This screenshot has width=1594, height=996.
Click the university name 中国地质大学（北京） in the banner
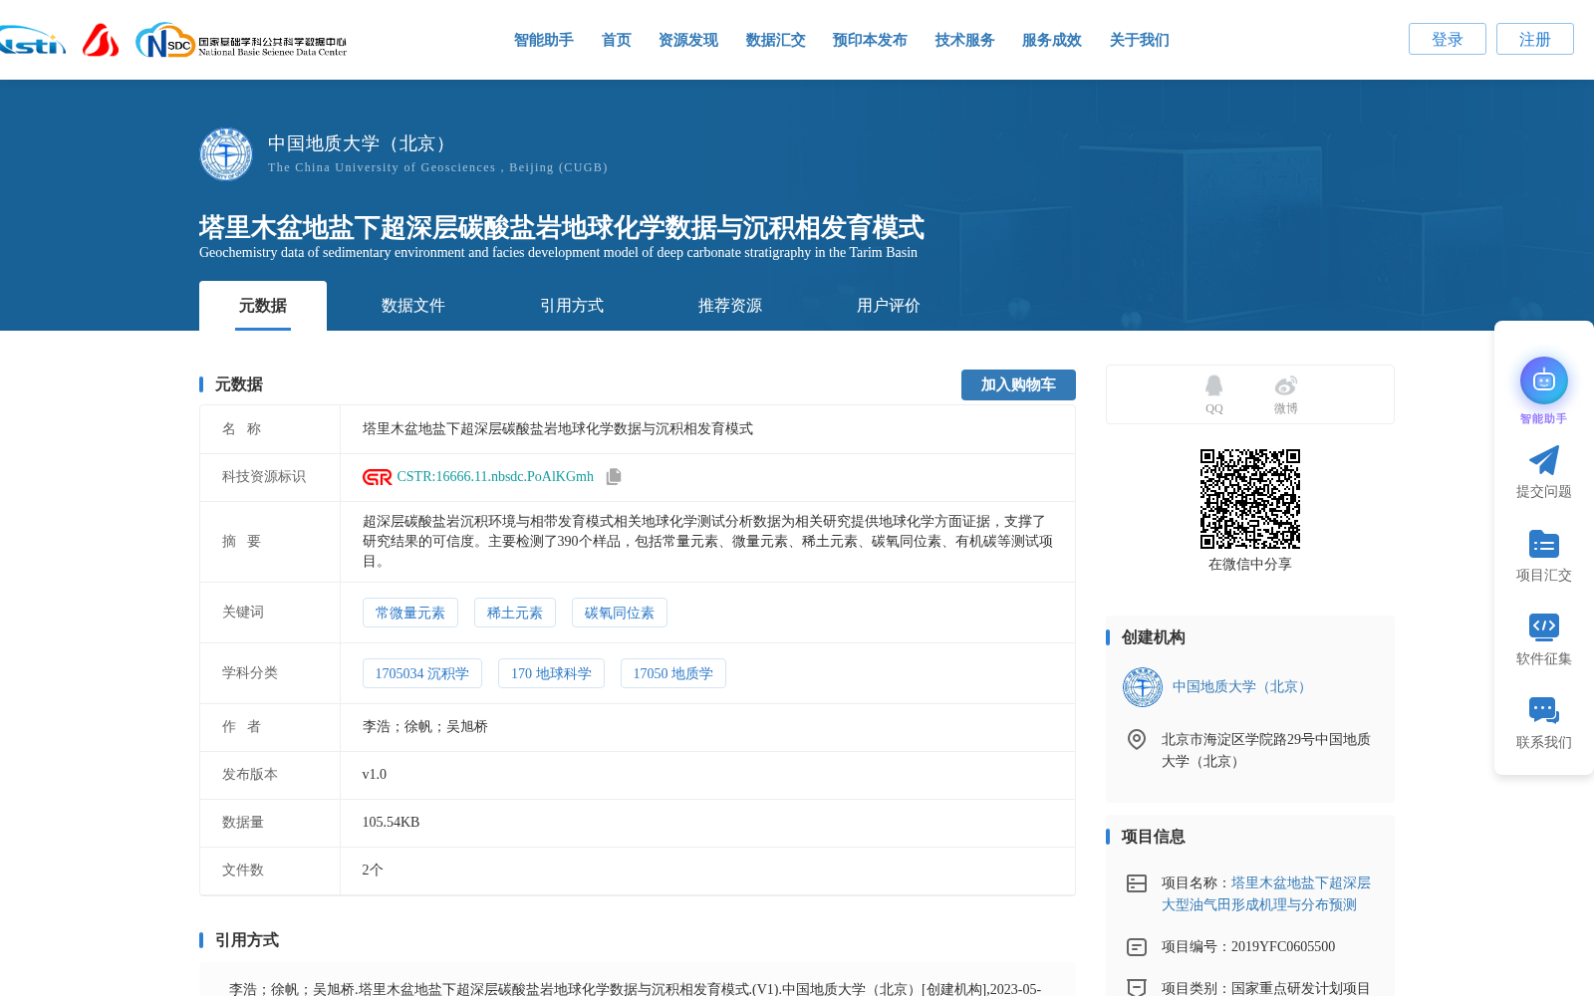pos(361,143)
